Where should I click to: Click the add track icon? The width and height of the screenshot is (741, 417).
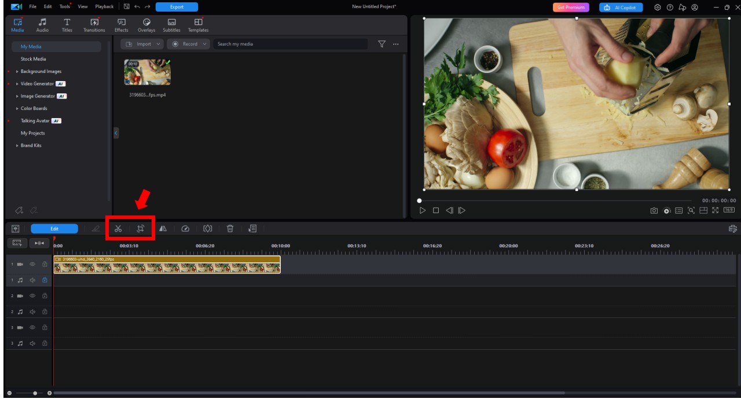coord(17,243)
